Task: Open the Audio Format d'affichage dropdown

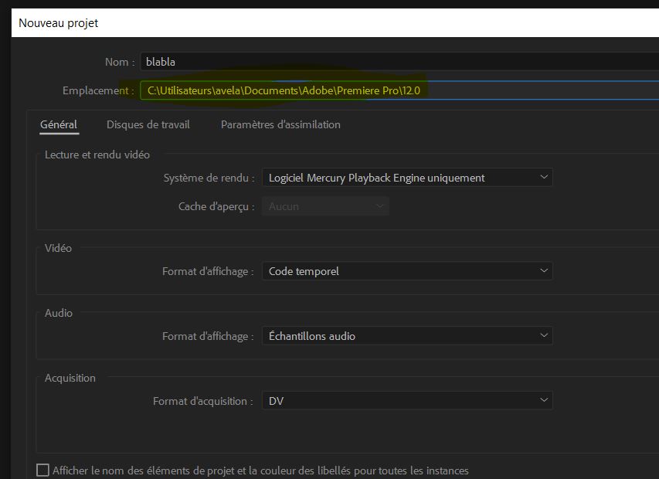Action: (407, 336)
